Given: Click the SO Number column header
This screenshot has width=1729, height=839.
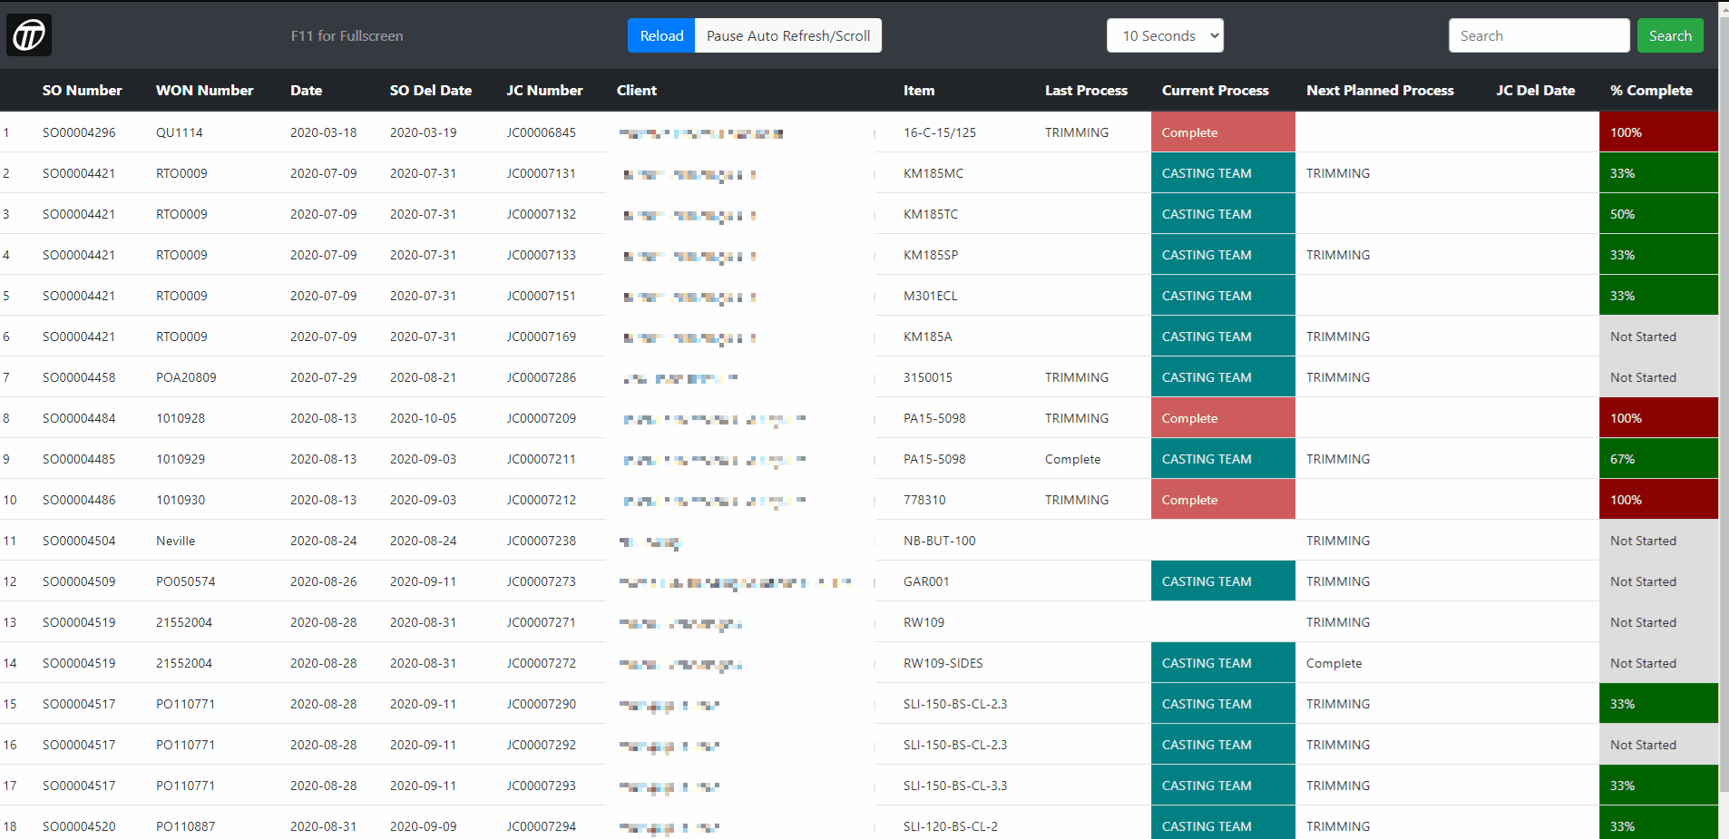Looking at the screenshot, I should coord(82,91).
